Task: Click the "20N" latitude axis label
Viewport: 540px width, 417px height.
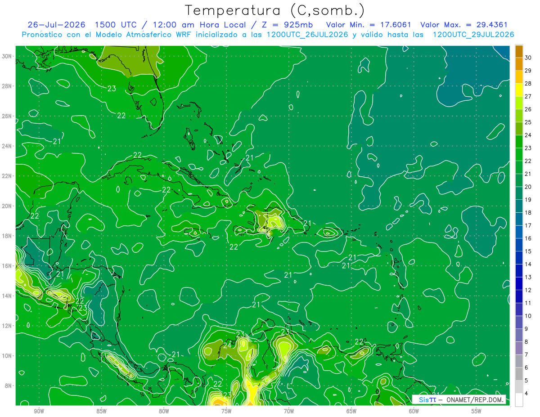Action: tap(7, 206)
